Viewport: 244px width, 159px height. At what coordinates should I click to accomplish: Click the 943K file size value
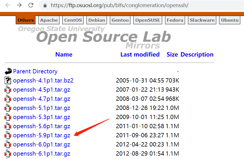coord(172,90)
